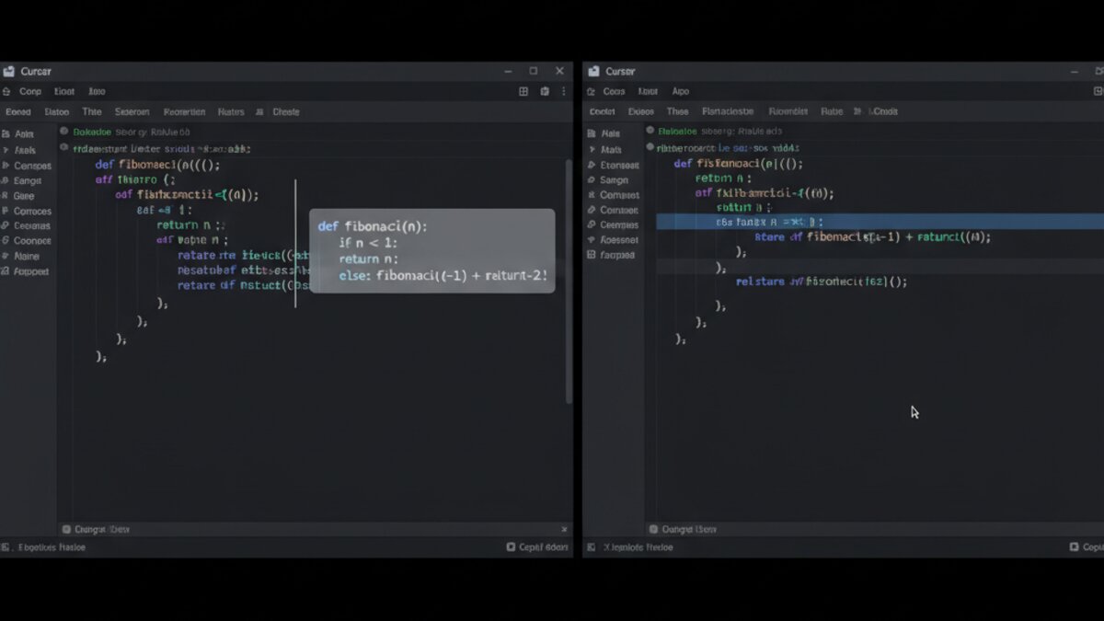Select "Comset" in right sidebar
Screen dimensions: 1104x621
(619, 195)
